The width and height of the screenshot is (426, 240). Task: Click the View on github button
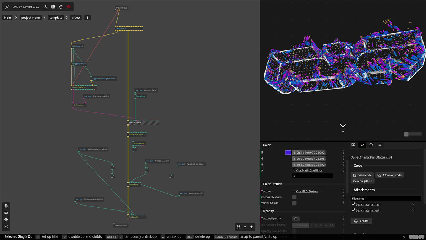[362, 181]
